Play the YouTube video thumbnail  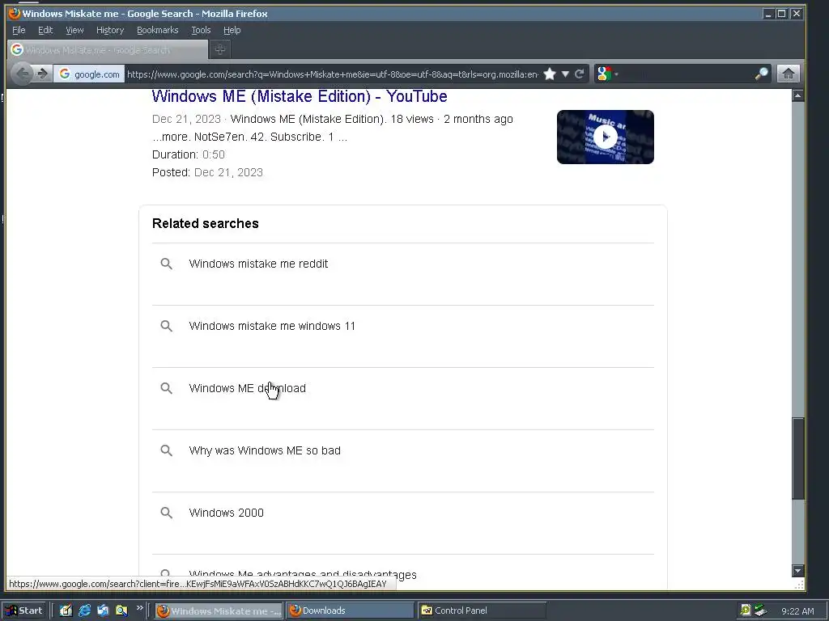coord(606,137)
